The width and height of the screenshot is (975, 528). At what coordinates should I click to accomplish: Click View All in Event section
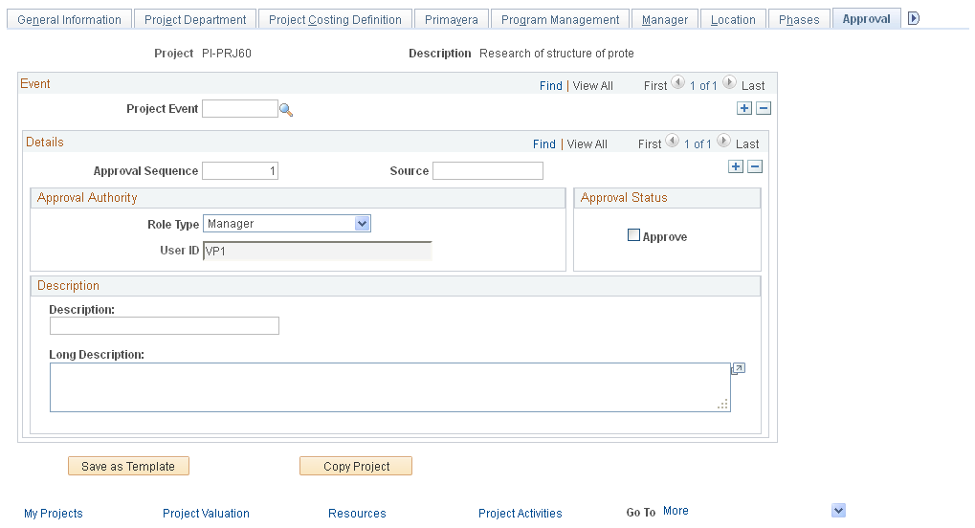tap(592, 86)
